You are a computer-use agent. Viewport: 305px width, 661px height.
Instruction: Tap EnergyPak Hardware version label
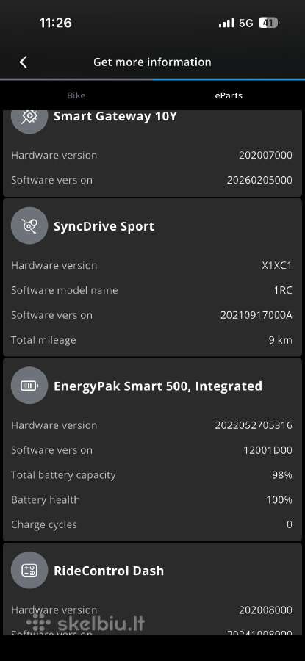click(54, 425)
